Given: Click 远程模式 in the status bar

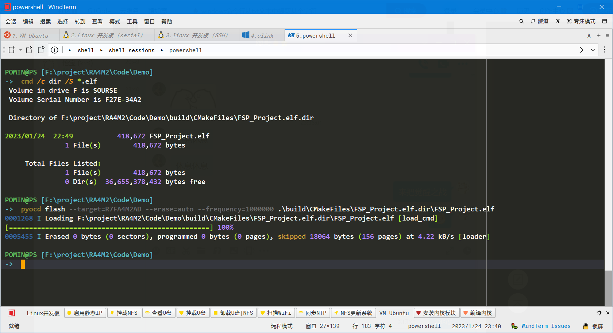Looking at the screenshot, I should tap(282, 326).
